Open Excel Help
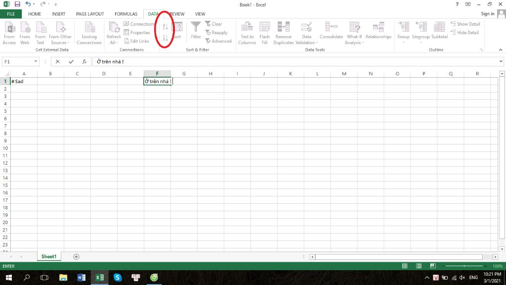 pos(457,4)
